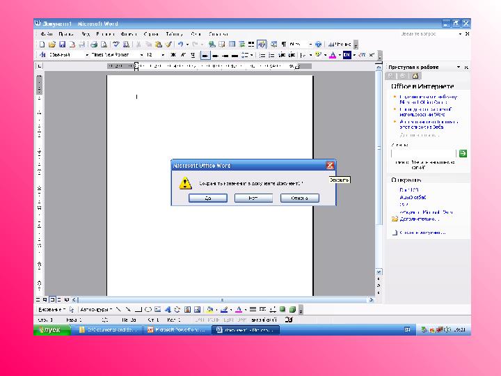Open the Format menu

click(129, 33)
